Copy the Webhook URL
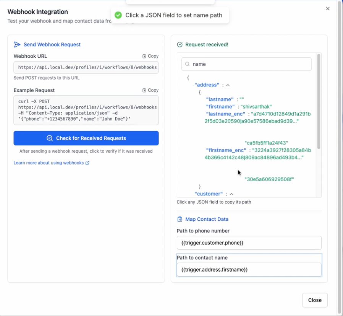 [150, 56]
